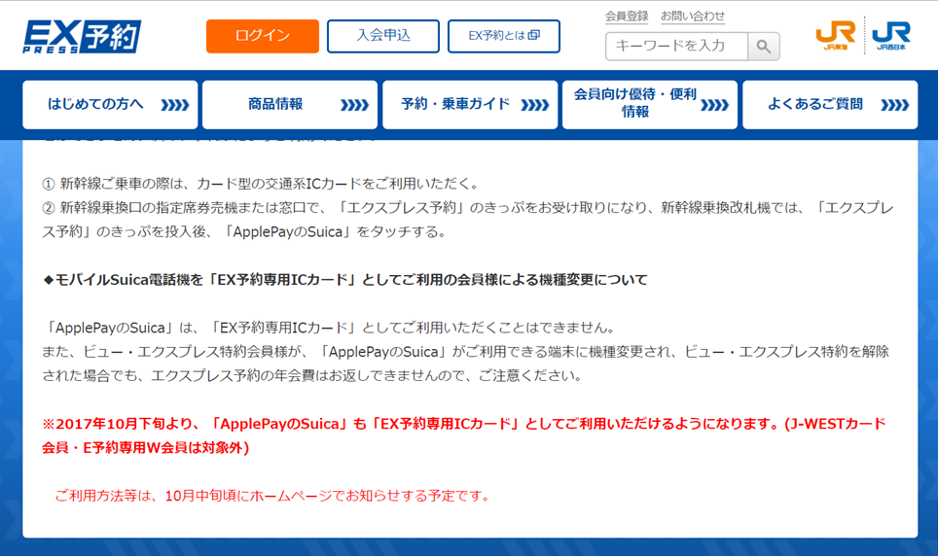Focus the キーワードを入力 search field

pyautogui.click(x=676, y=46)
